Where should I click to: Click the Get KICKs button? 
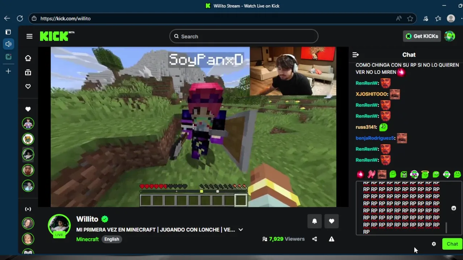[x=422, y=36]
